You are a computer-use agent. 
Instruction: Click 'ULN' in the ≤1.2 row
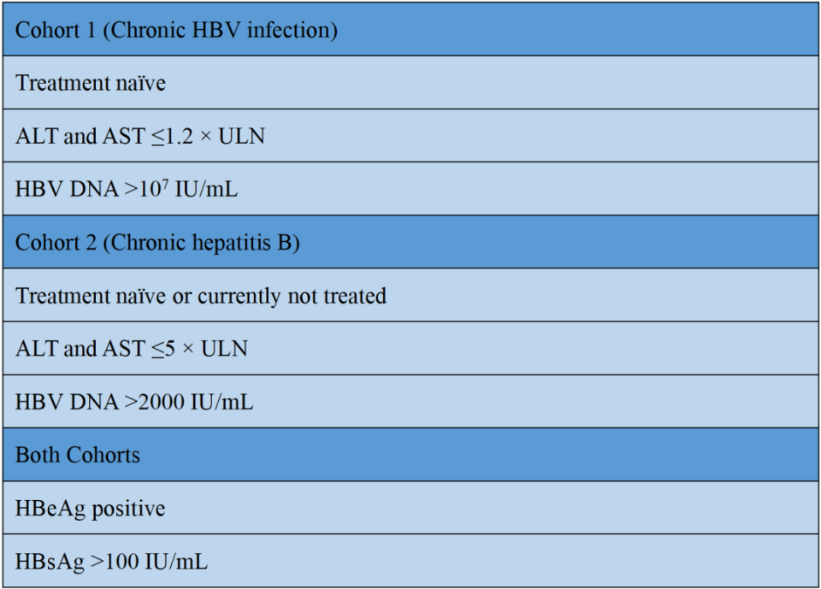(x=240, y=137)
